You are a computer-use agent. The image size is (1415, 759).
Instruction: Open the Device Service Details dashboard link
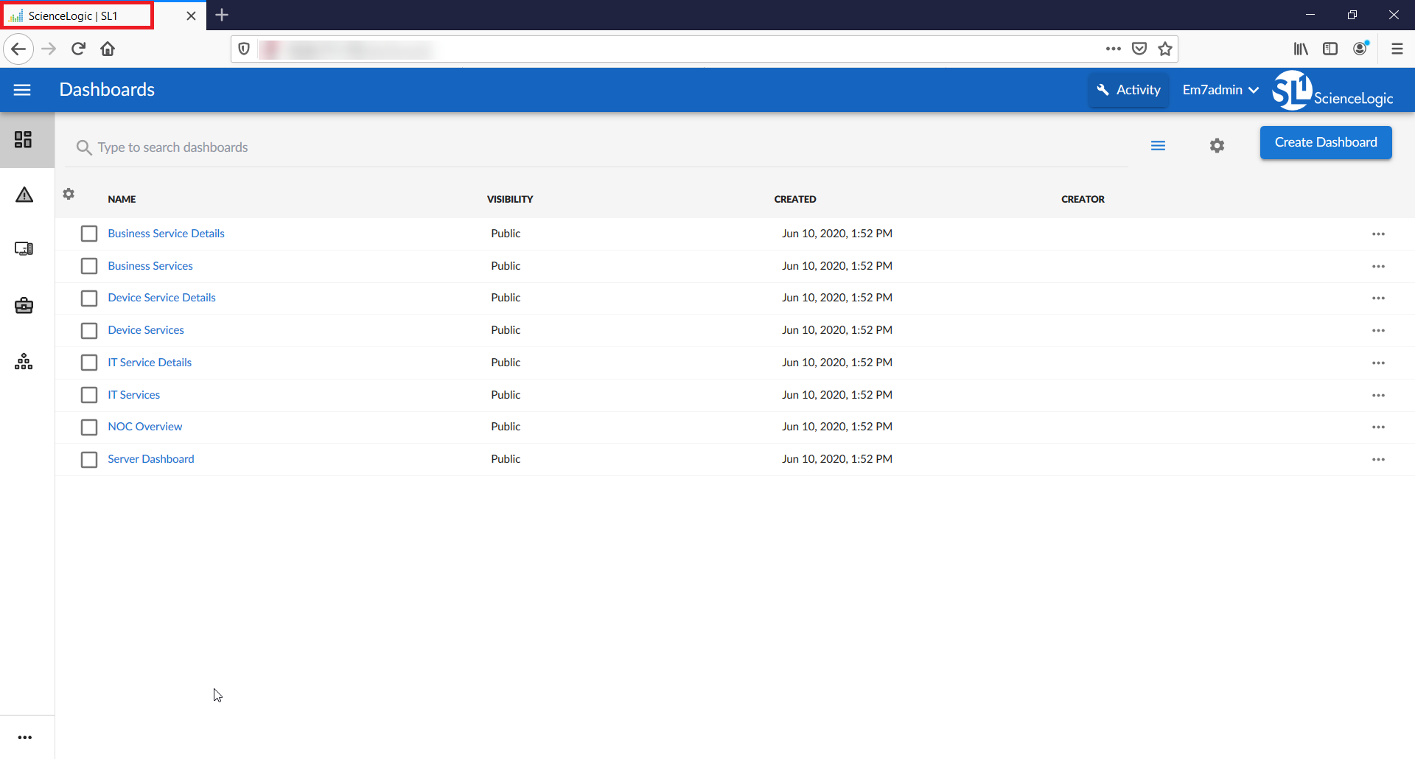161,298
